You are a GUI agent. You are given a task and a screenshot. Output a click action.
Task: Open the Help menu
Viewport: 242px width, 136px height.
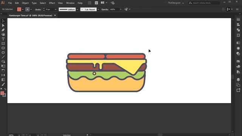click(80, 3)
